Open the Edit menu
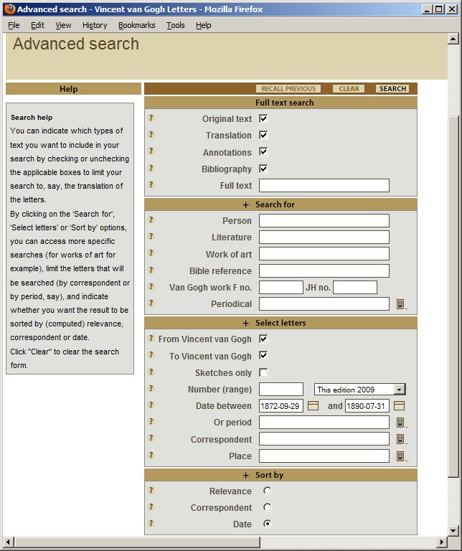Screen dimensions: 462x551 tap(37, 25)
